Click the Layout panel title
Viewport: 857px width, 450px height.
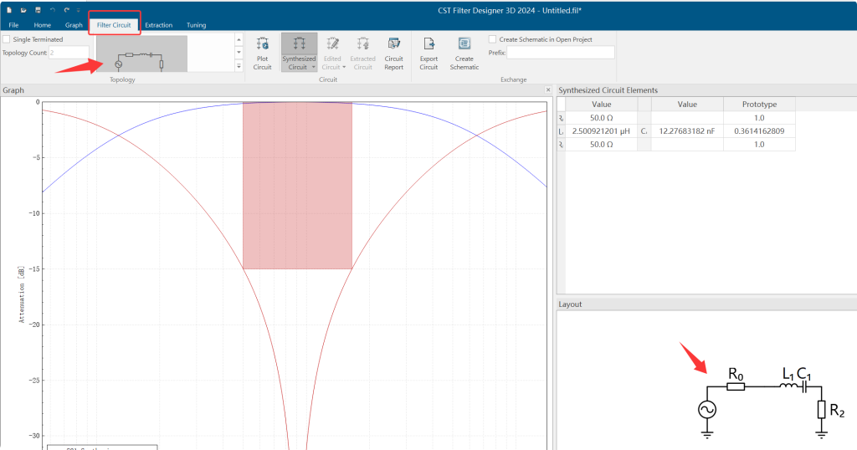pos(570,304)
